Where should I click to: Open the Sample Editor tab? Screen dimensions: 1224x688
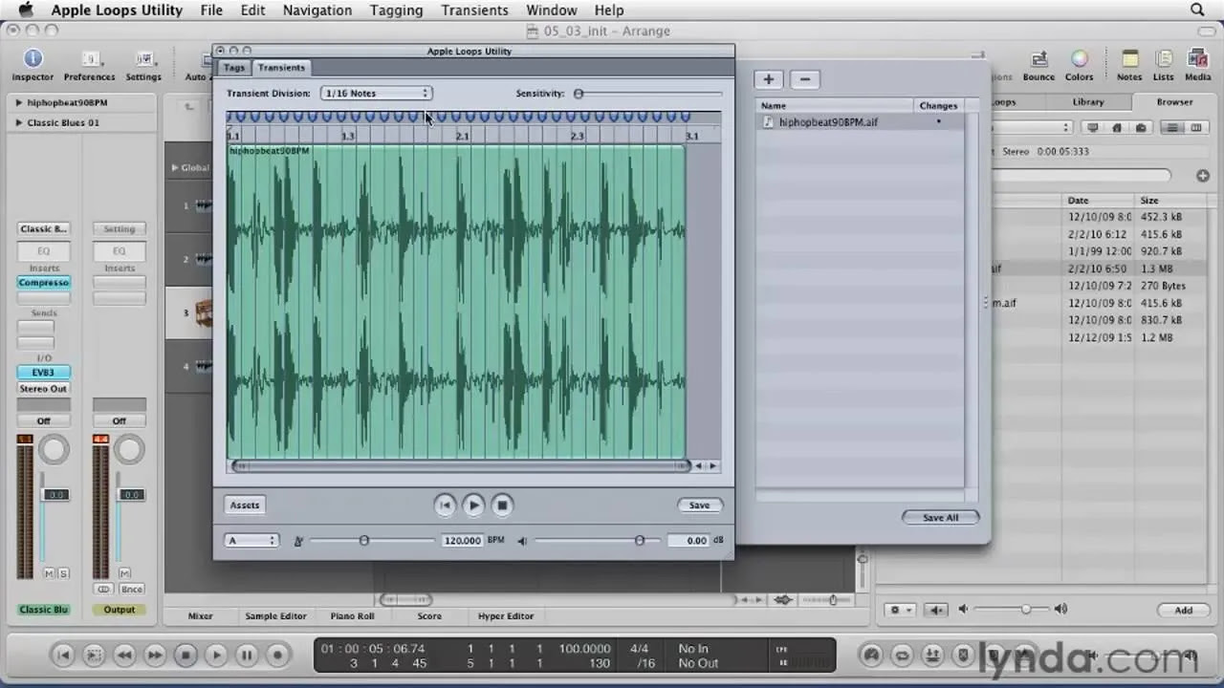click(275, 616)
